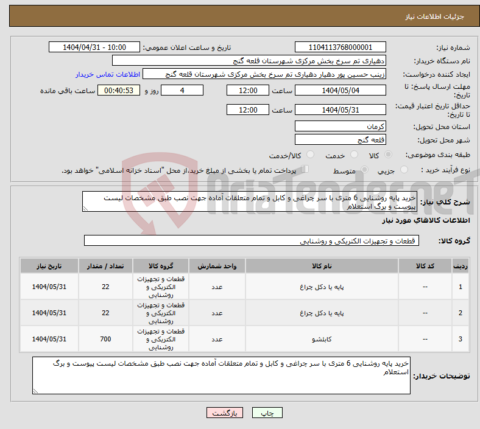Click quantity 22 in row 1
480x429 pixels.
point(105,287)
